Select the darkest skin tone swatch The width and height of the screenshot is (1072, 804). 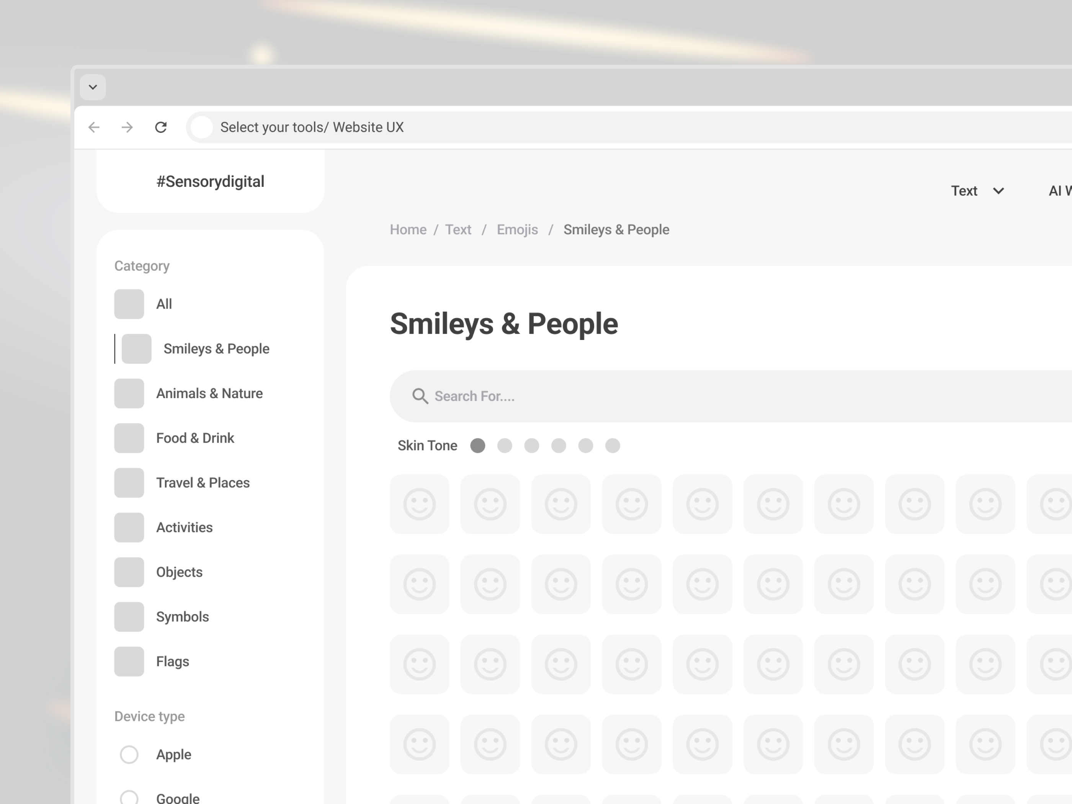[x=478, y=445]
